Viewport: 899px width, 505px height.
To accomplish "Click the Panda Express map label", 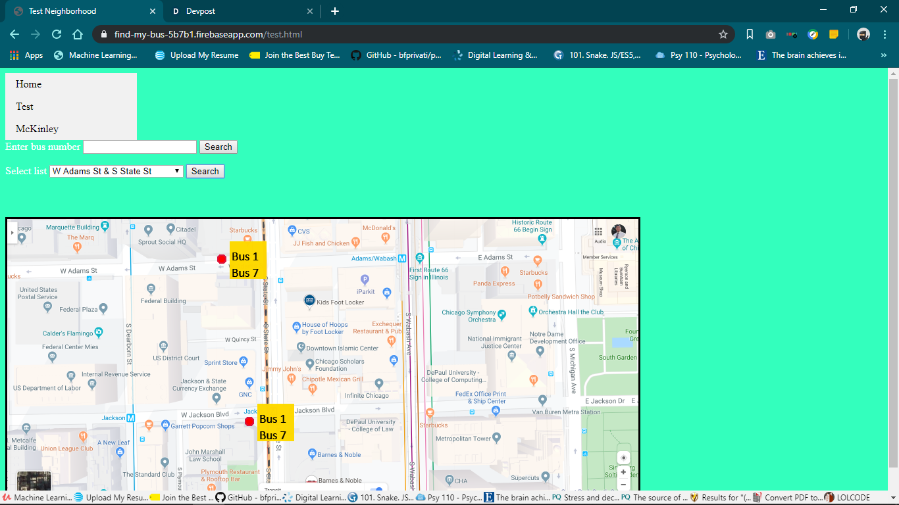I will tap(494, 283).
